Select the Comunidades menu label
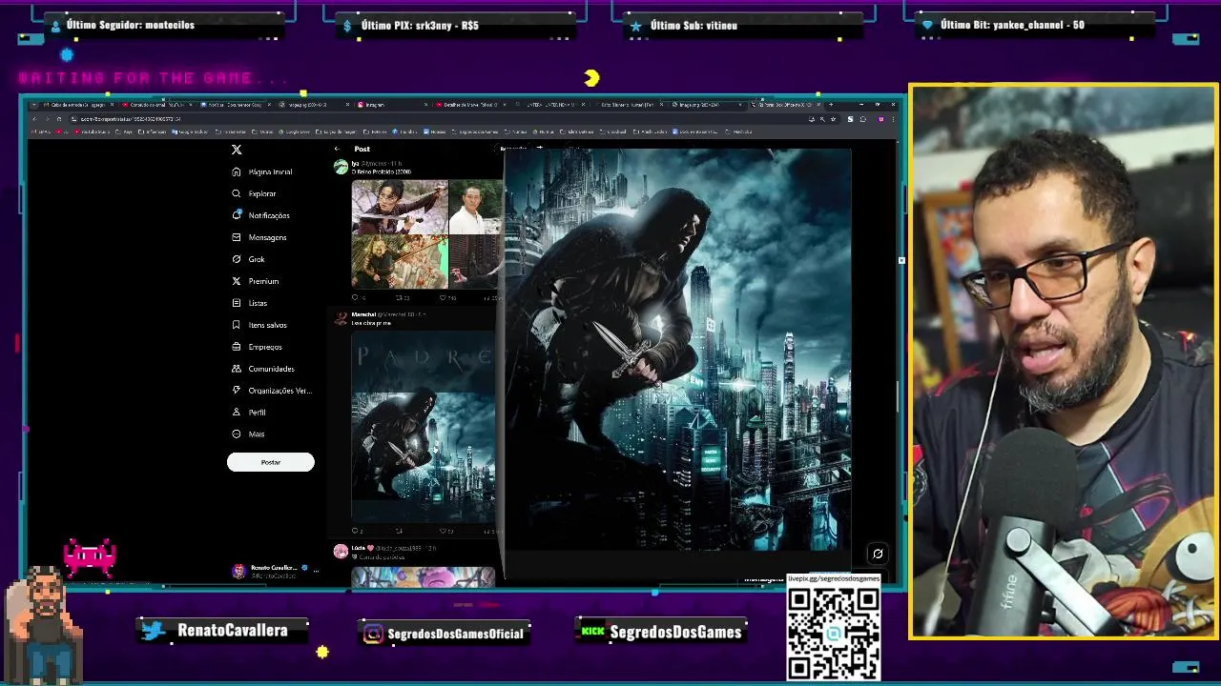 coord(271,369)
